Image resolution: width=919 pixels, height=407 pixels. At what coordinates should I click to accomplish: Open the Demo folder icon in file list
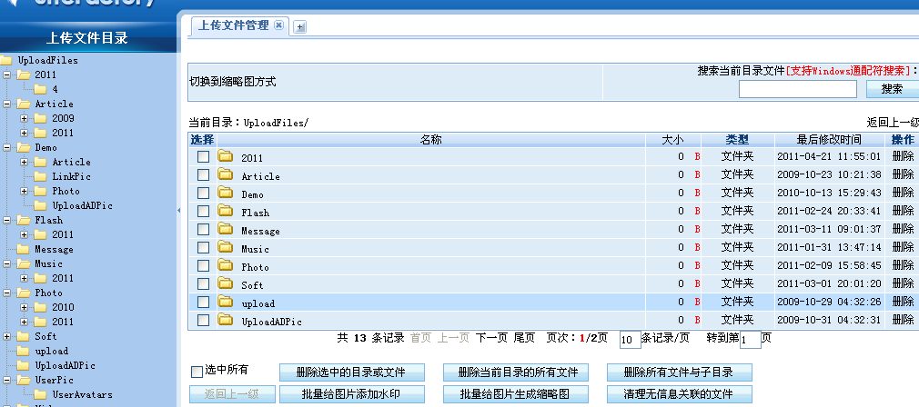(225, 192)
